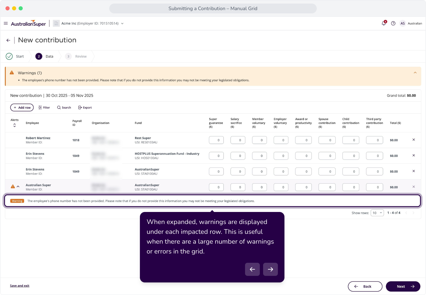Expand the Acme Inc employer dropdown
The height and width of the screenshot is (295, 426).
(x=122, y=23)
